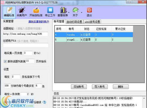This screenshot has height=108, width=147.
Task: Click the 采集用户 bug icon
Action: (x=22, y=12)
